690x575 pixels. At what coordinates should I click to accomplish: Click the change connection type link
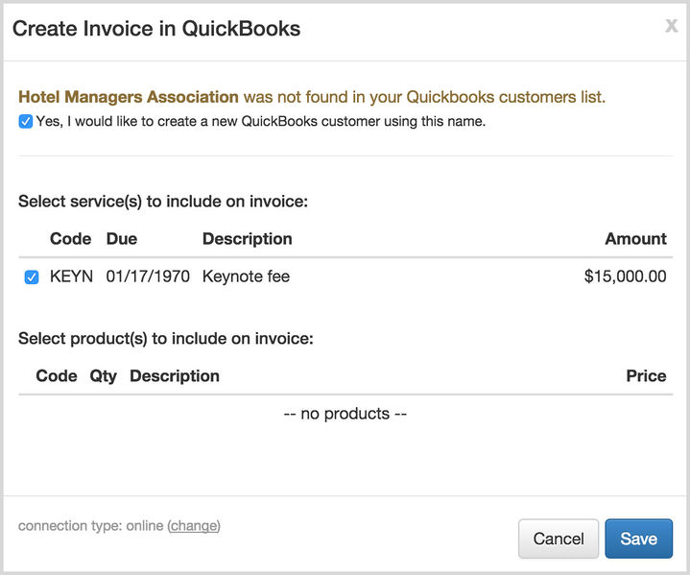pos(194,526)
